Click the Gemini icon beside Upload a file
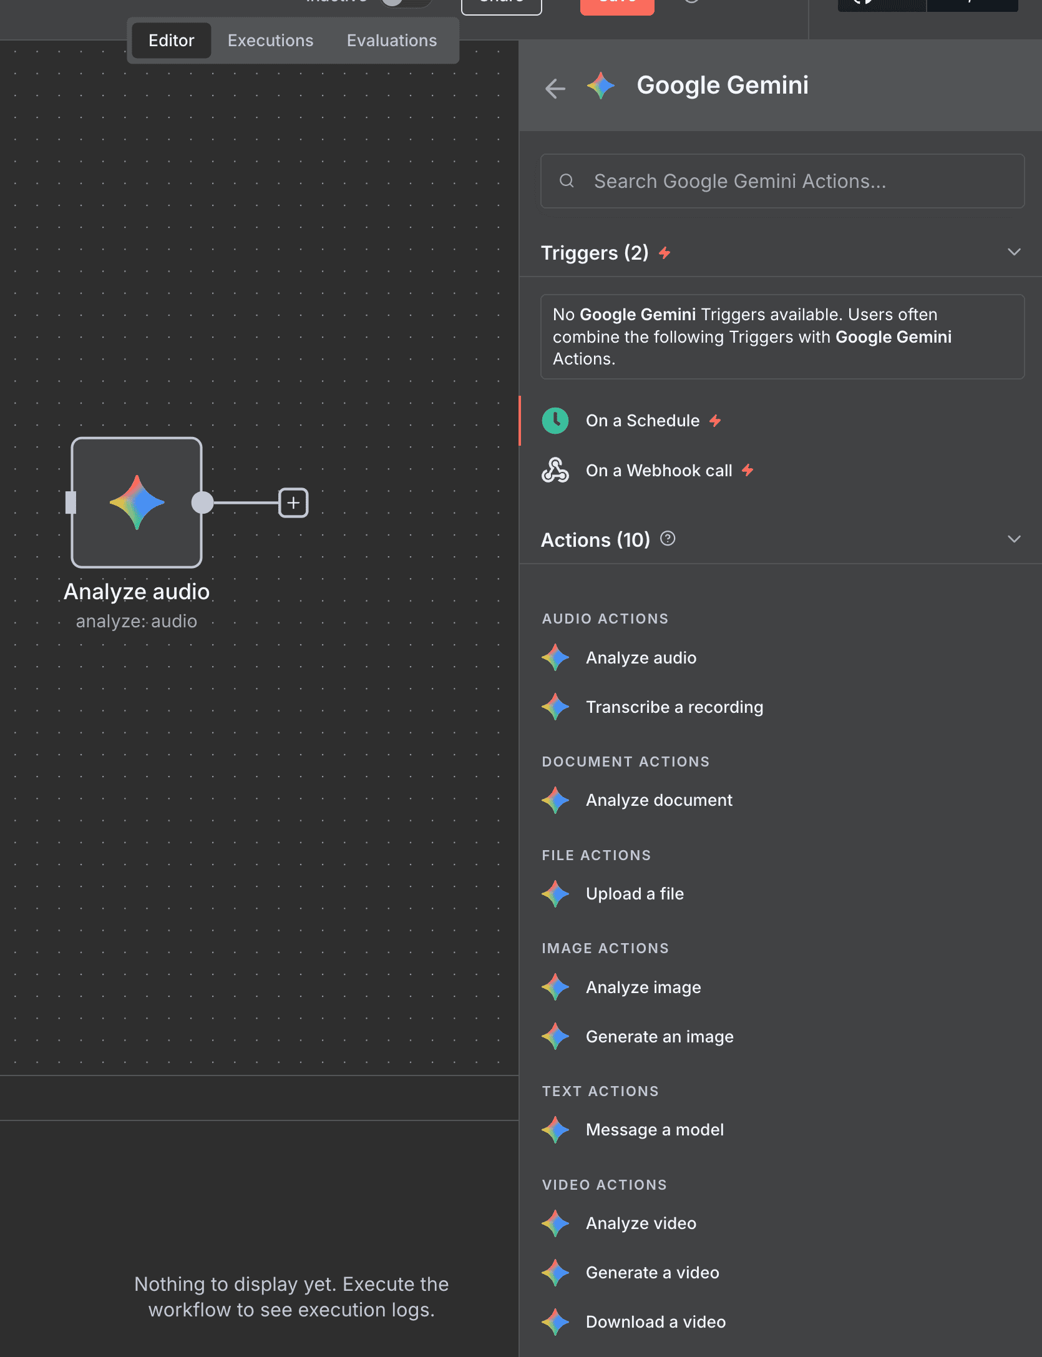This screenshot has width=1042, height=1357. [556, 893]
